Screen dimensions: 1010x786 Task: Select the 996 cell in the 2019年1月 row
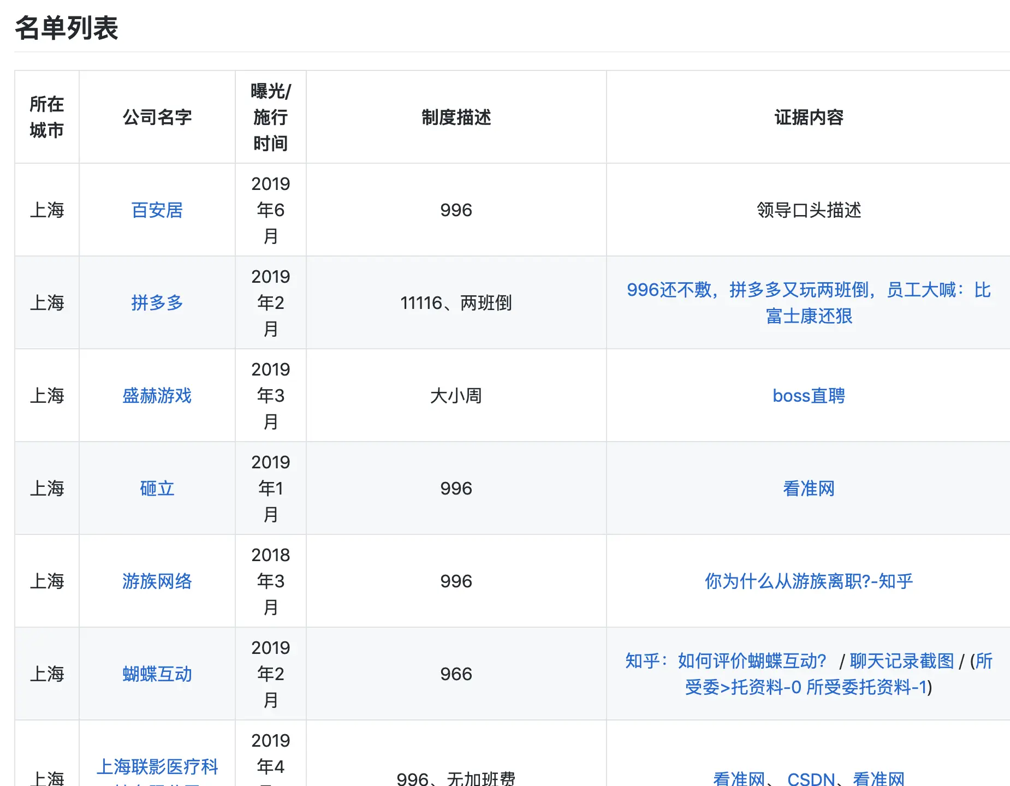456,489
